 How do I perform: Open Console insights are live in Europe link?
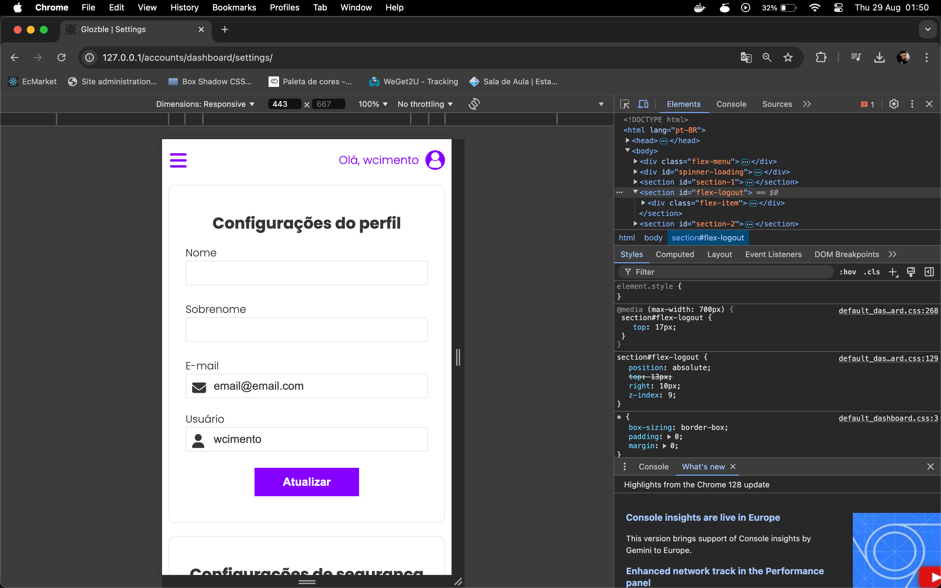click(702, 518)
